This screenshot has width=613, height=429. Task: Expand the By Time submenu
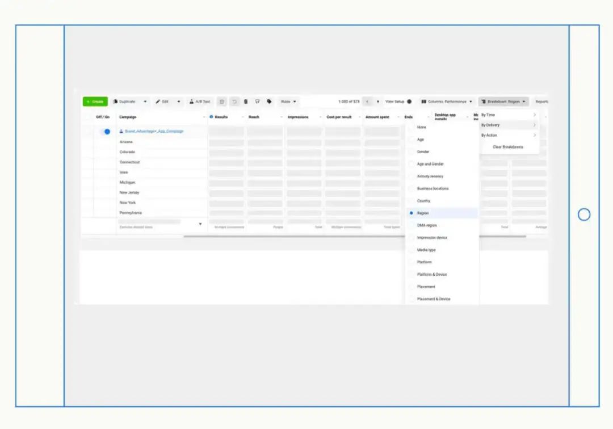tap(508, 115)
